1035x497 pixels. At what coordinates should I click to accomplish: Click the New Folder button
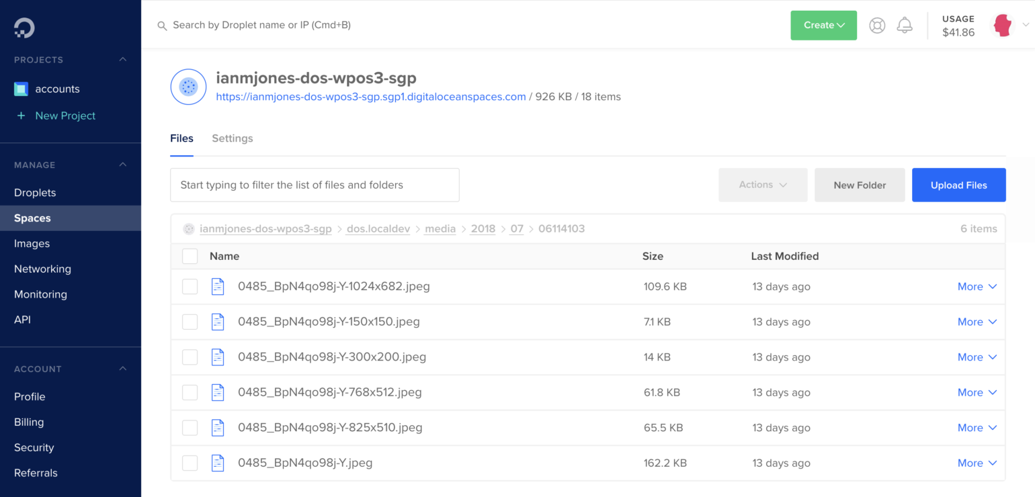click(860, 185)
